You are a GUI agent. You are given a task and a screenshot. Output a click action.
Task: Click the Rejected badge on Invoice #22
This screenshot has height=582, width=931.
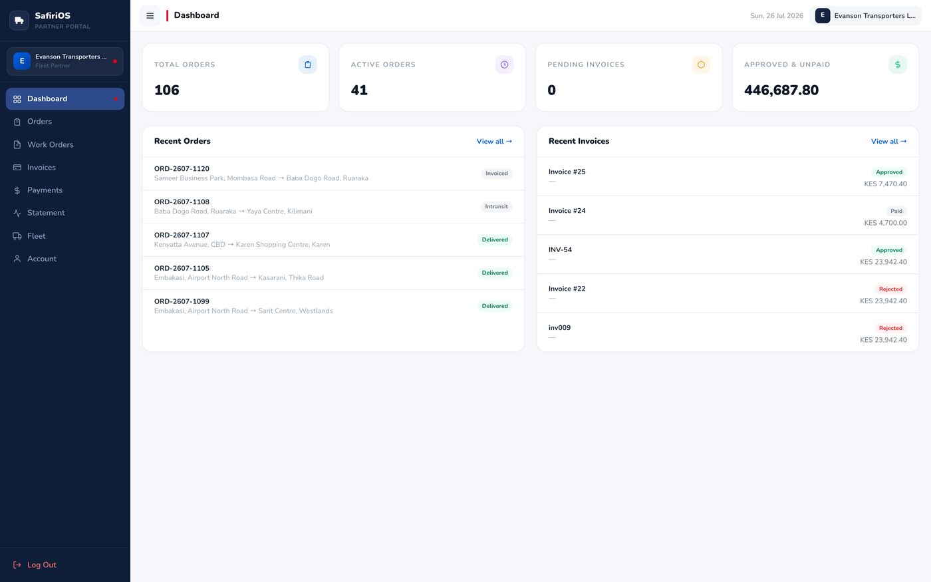point(890,289)
